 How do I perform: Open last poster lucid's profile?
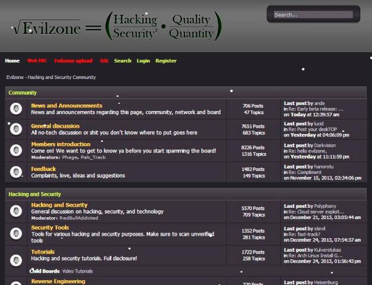pos(318,123)
